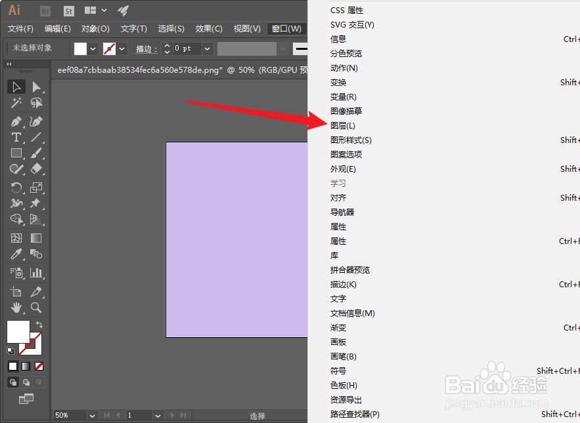Image resolution: width=580 pixels, height=423 pixels.
Task: Reset default fill and stroke
Action: (x=11, y=351)
